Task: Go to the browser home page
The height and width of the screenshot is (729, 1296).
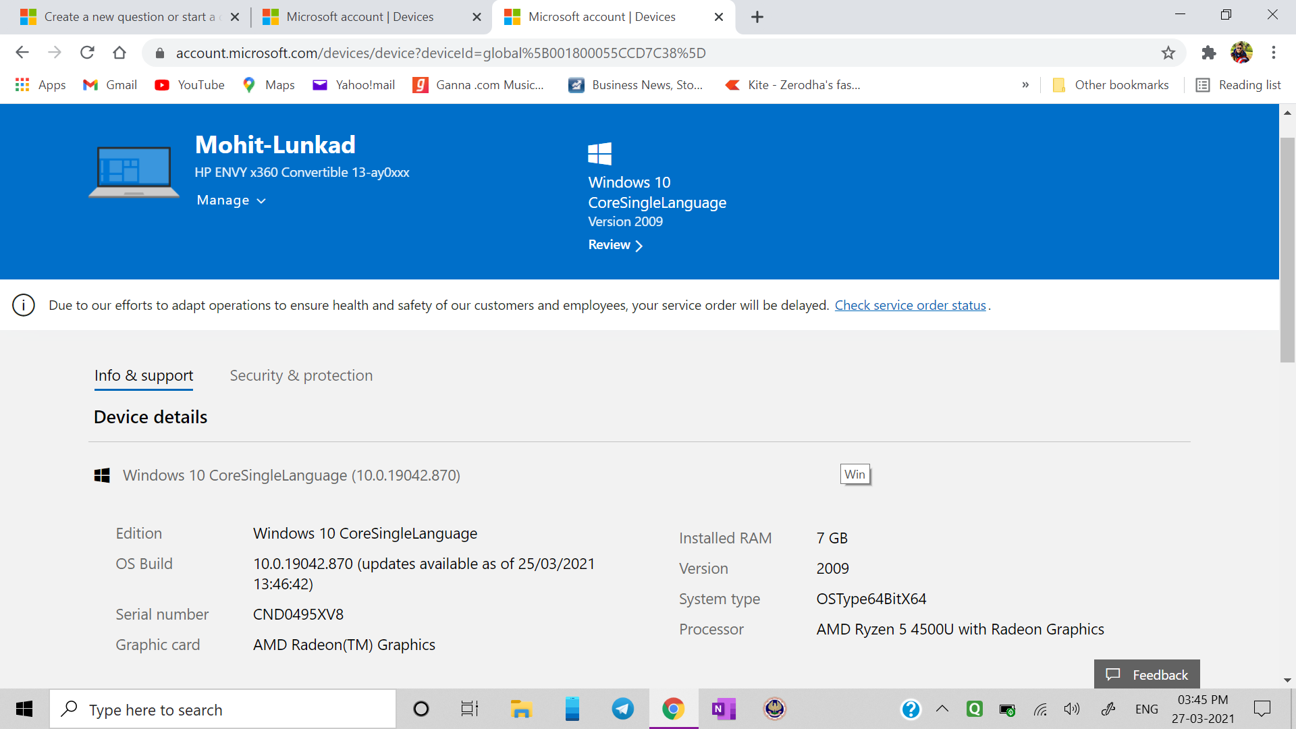Action: click(x=119, y=53)
